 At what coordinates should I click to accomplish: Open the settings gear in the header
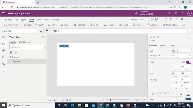pyautogui.click(x=176, y=13)
